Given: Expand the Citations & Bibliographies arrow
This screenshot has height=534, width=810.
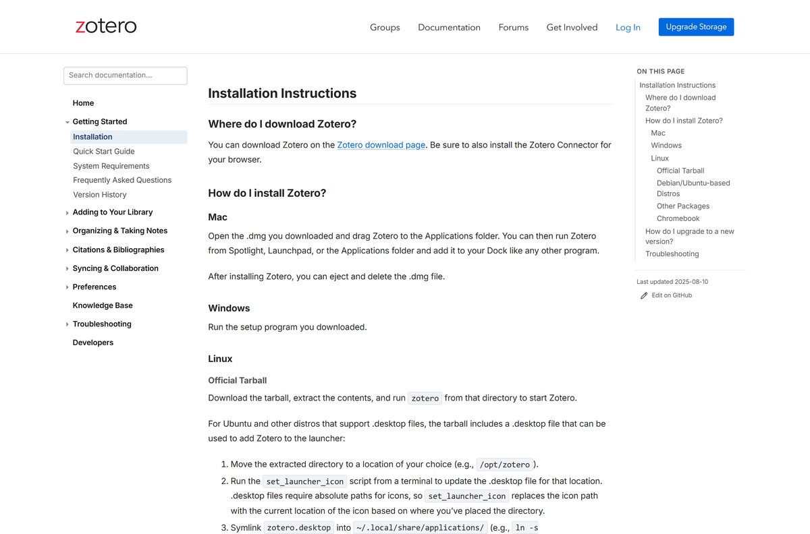Looking at the screenshot, I should point(67,250).
